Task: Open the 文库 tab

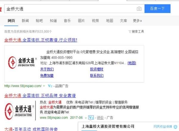Action: coord(124,21)
